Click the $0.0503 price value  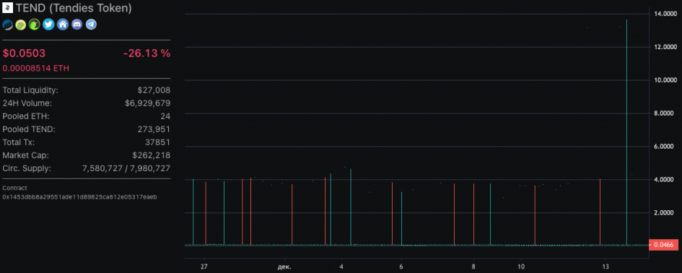click(24, 53)
